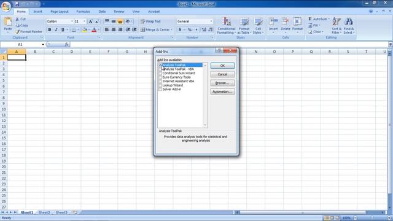Increase font size with Grow Font
The image size is (393, 221).
pos(90,21)
